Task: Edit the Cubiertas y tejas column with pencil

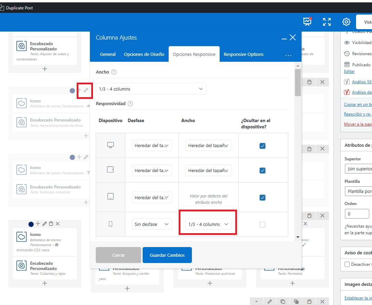Action: (x=44, y=224)
